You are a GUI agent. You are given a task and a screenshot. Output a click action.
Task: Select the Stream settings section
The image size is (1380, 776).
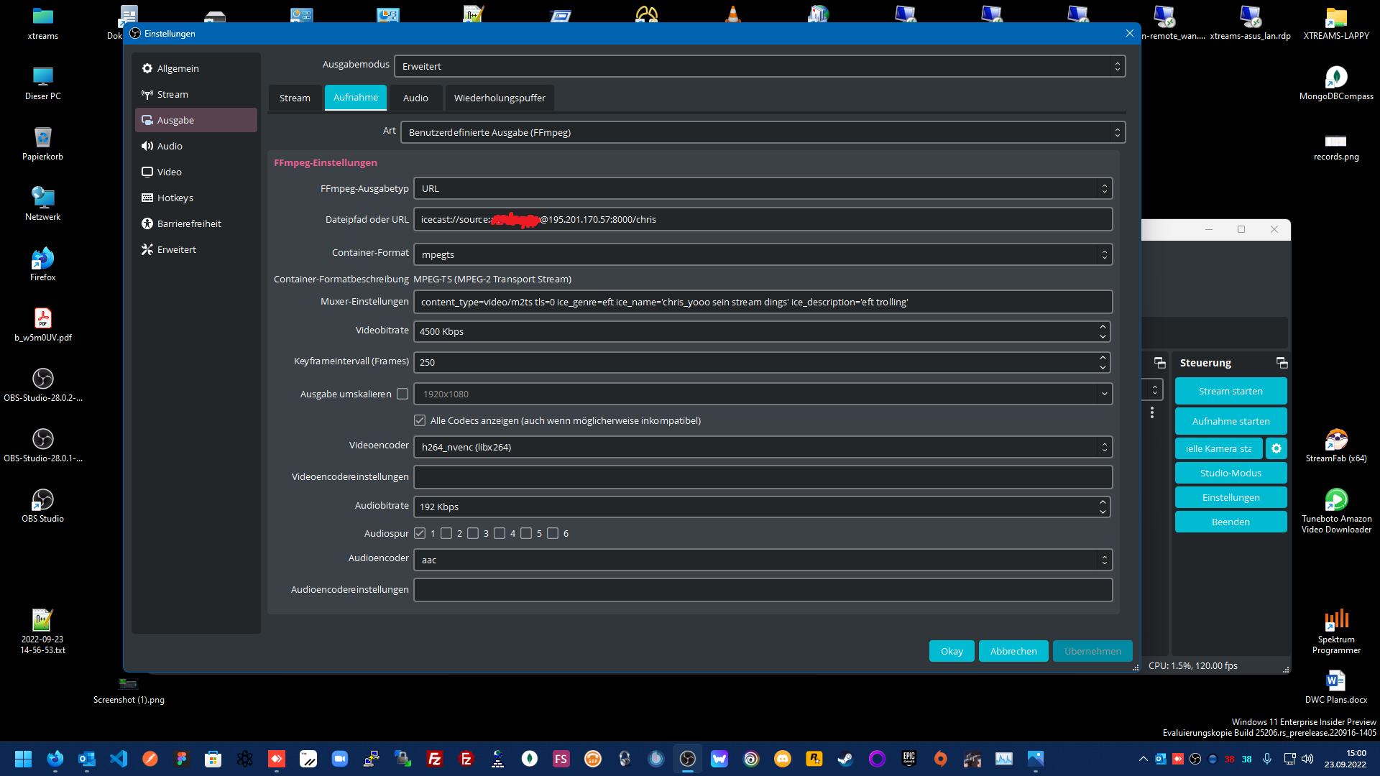(172, 94)
